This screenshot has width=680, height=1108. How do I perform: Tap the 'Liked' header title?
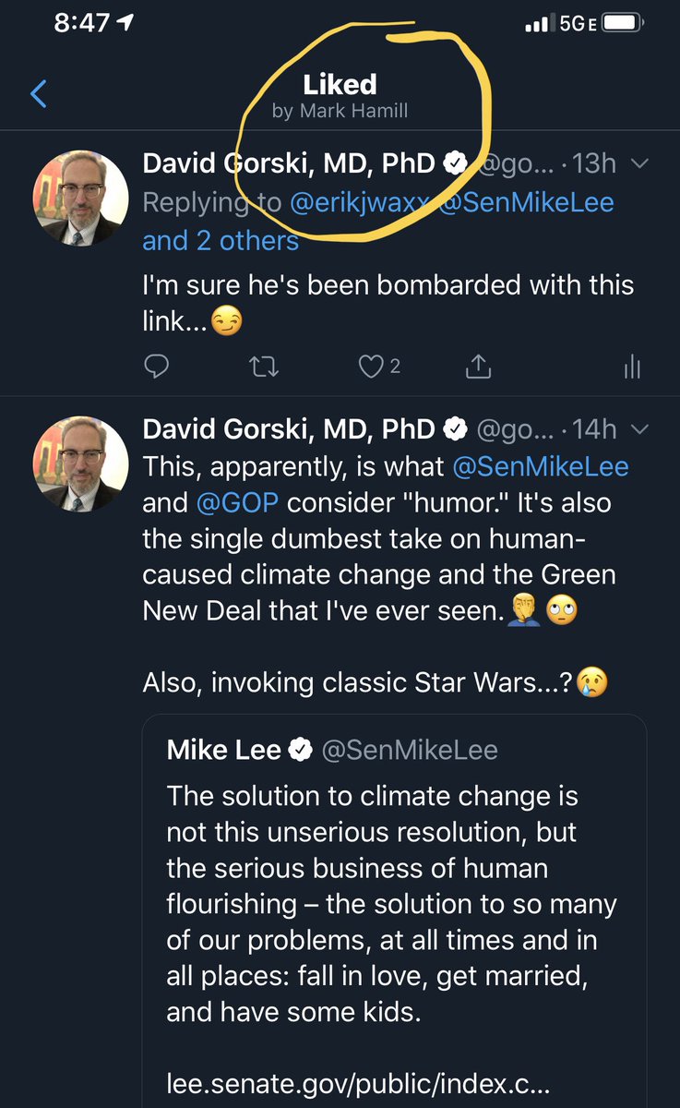pos(340,85)
